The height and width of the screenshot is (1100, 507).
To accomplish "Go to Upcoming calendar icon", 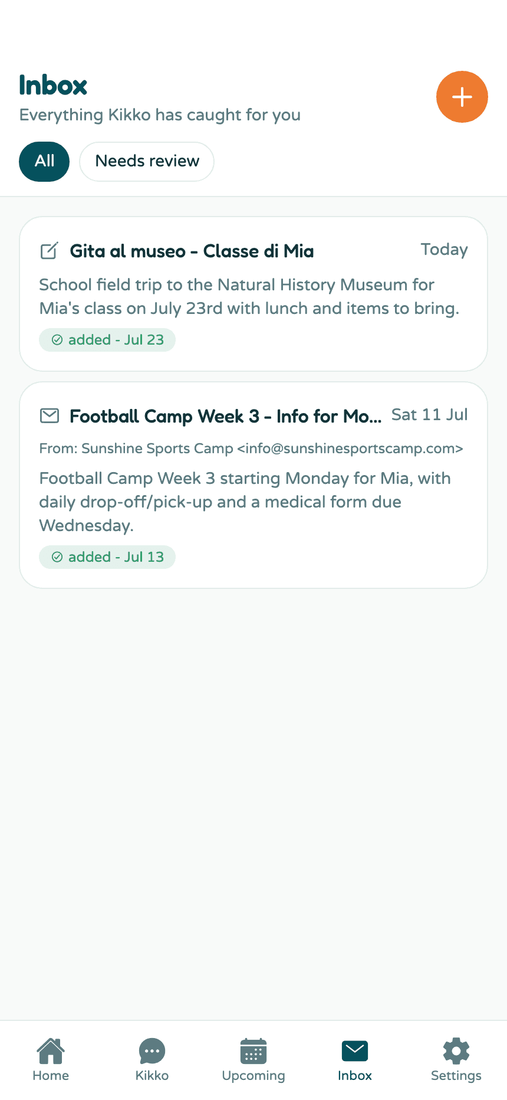I will point(253,1051).
